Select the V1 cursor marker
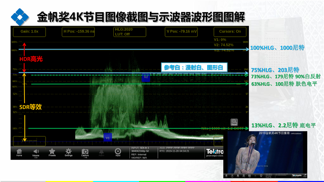The width and height of the screenshot is (324, 182). click(108, 137)
